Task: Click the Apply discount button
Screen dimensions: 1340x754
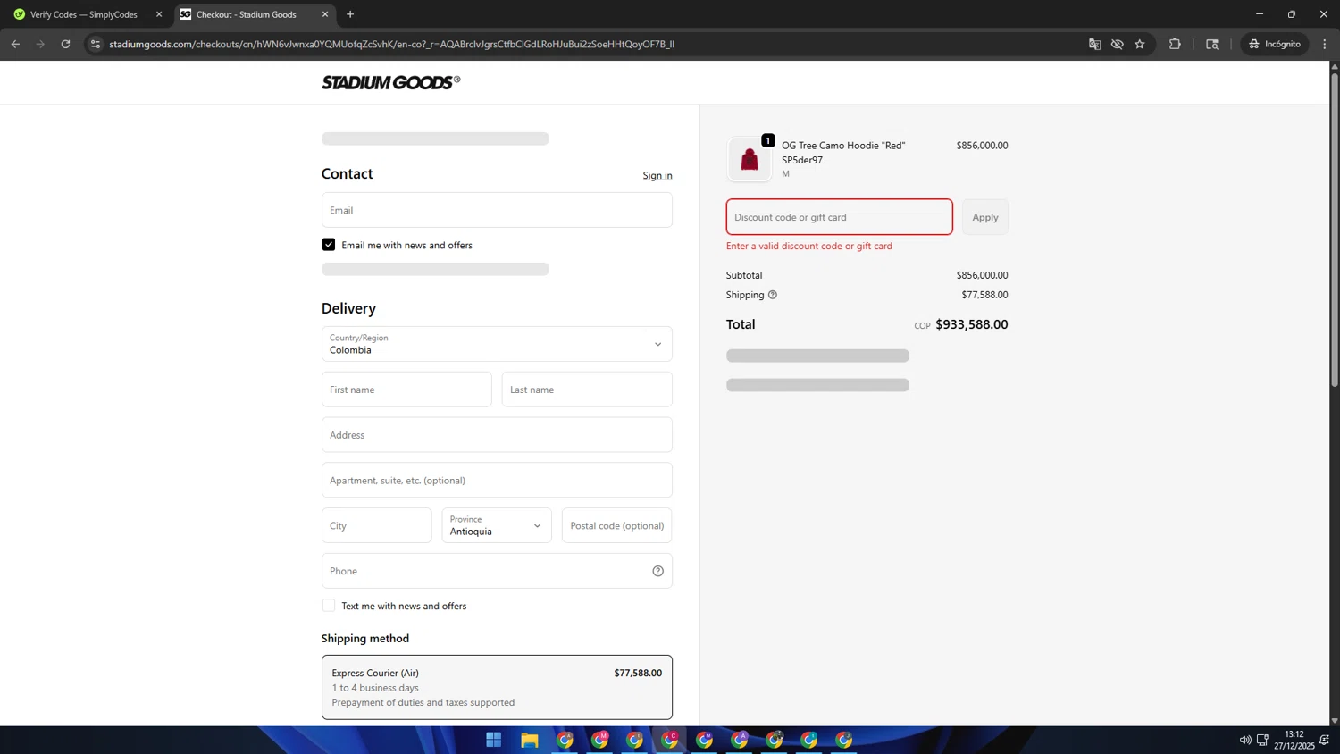Action: pyautogui.click(x=985, y=217)
